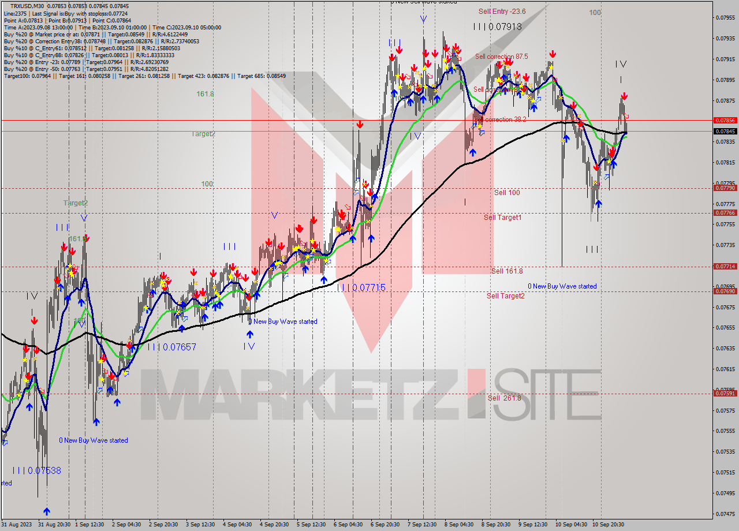The height and width of the screenshot is (531, 739).
Task: Click the '9 Sep 12:30' time label
Action: point(533,525)
